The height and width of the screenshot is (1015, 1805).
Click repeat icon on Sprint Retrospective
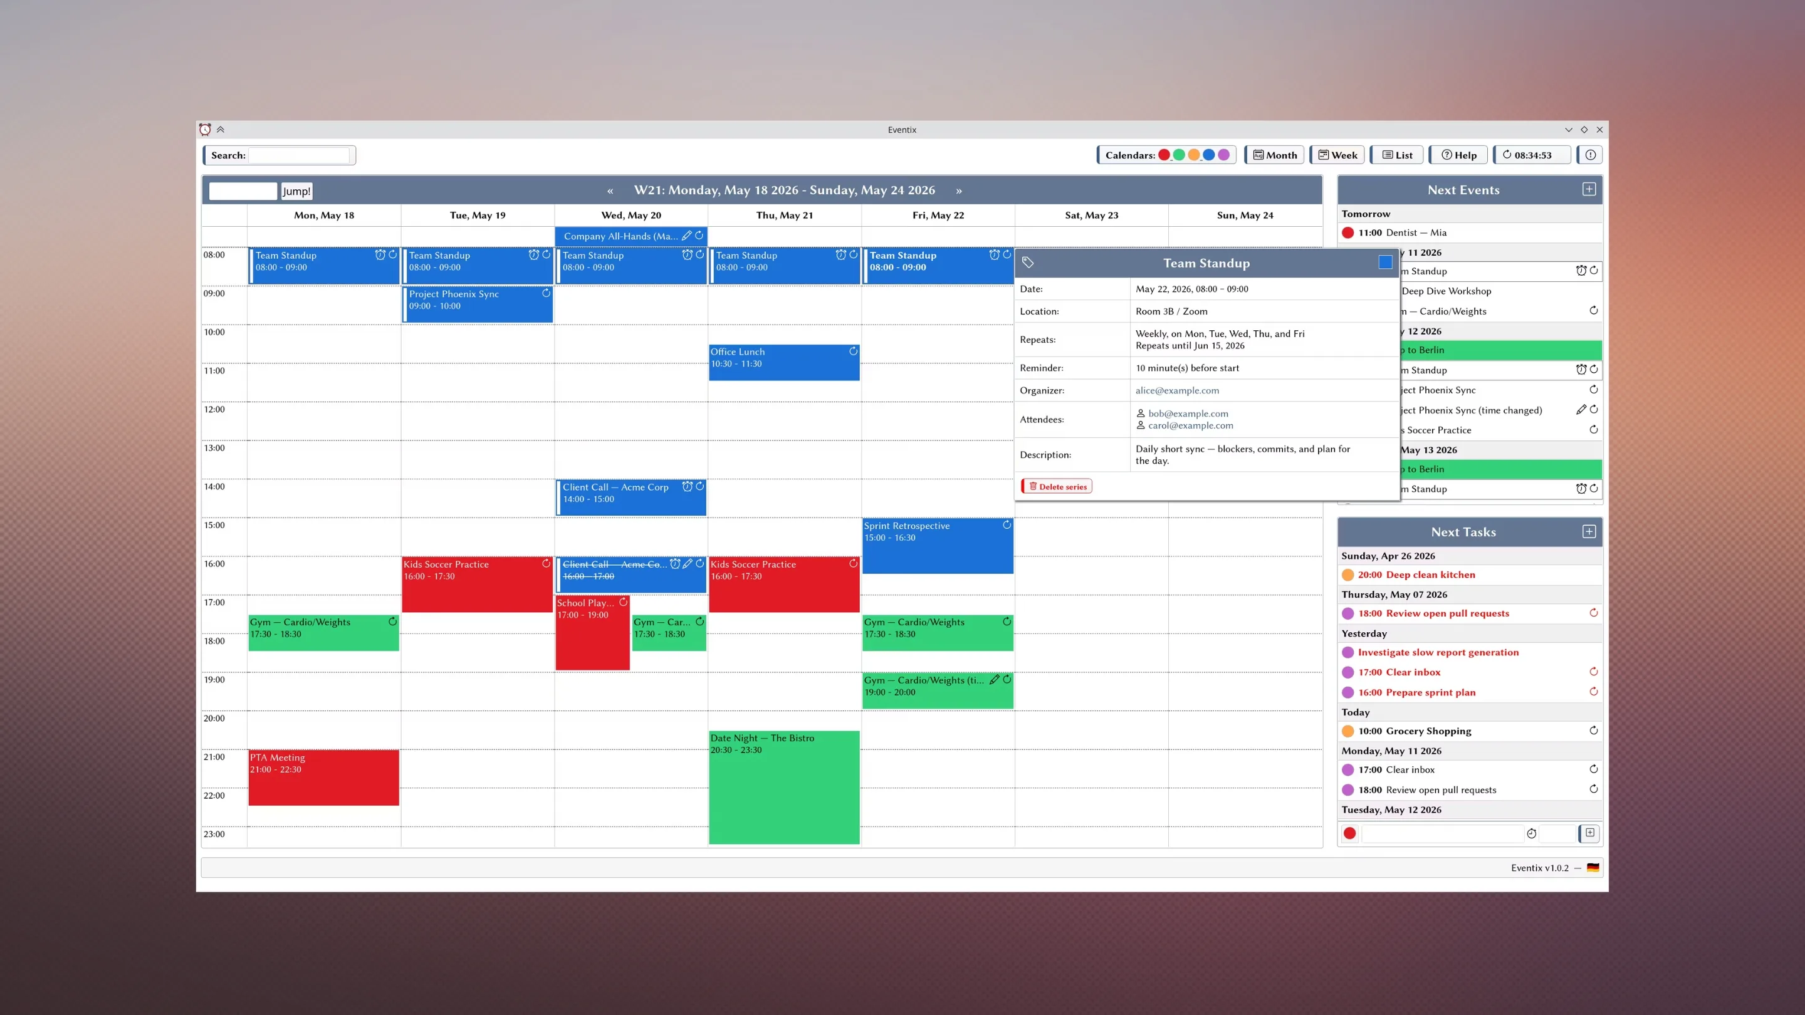click(x=1006, y=524)
